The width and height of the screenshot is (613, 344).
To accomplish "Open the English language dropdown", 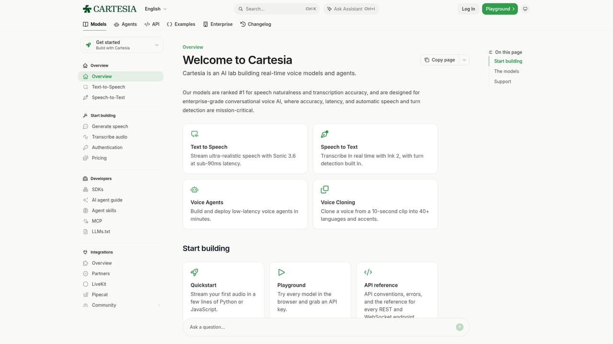I will tap(156, 9).
